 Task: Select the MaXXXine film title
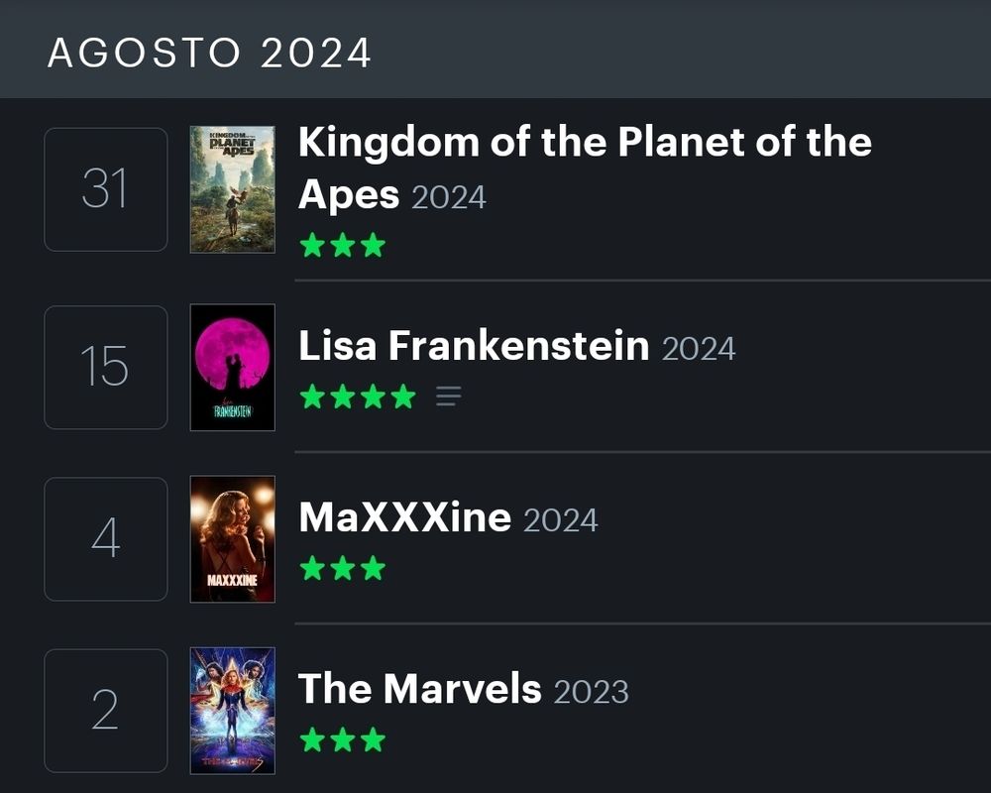pyautogui.click(x=404, y=517)
